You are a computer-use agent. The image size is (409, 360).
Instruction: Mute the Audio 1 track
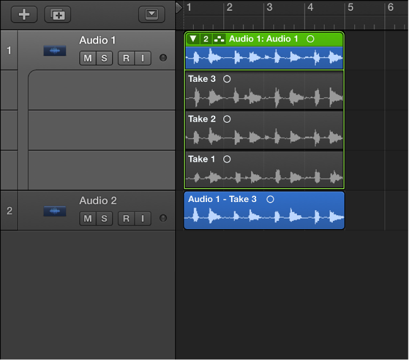(87, 58)
